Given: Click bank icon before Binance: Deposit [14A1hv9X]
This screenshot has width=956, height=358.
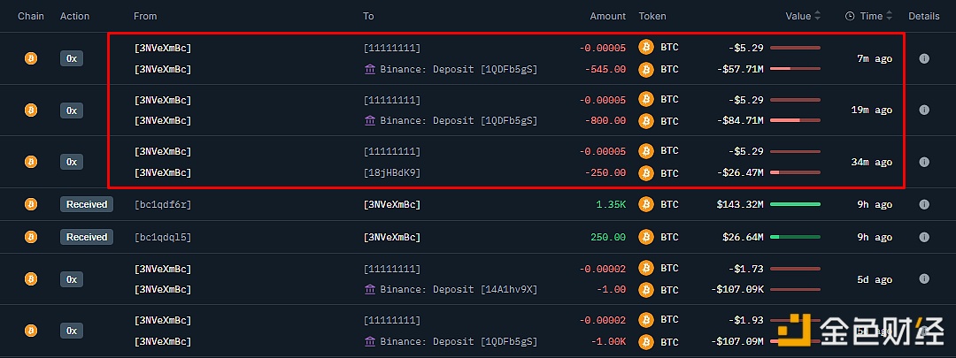Looking at the screenshot, I should (369, 289).
